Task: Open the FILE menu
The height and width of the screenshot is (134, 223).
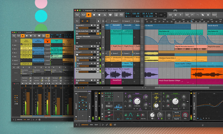Action: (77, 15)
